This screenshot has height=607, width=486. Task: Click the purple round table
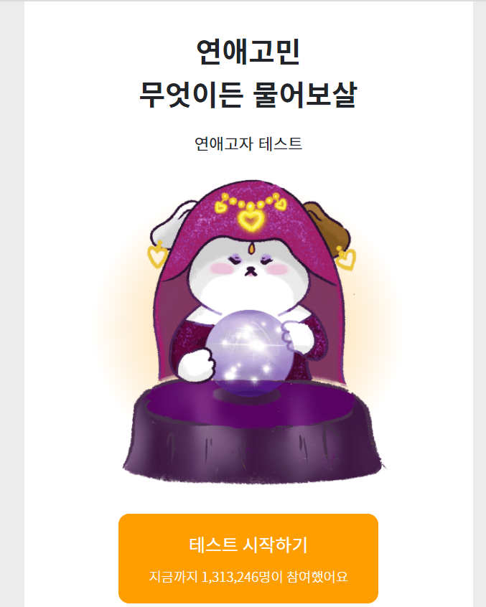(253, 432)
